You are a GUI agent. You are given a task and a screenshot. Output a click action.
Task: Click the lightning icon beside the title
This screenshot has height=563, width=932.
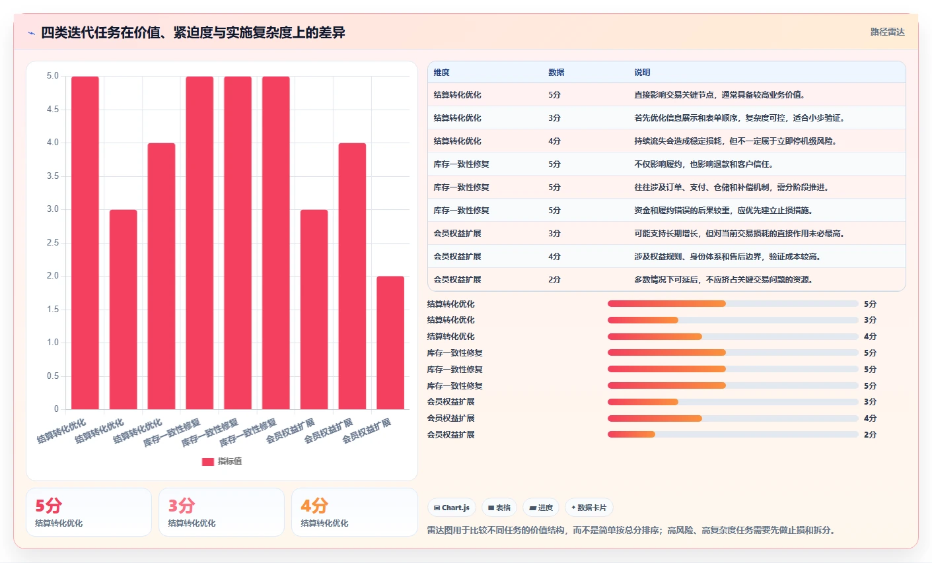coord(31,33)
